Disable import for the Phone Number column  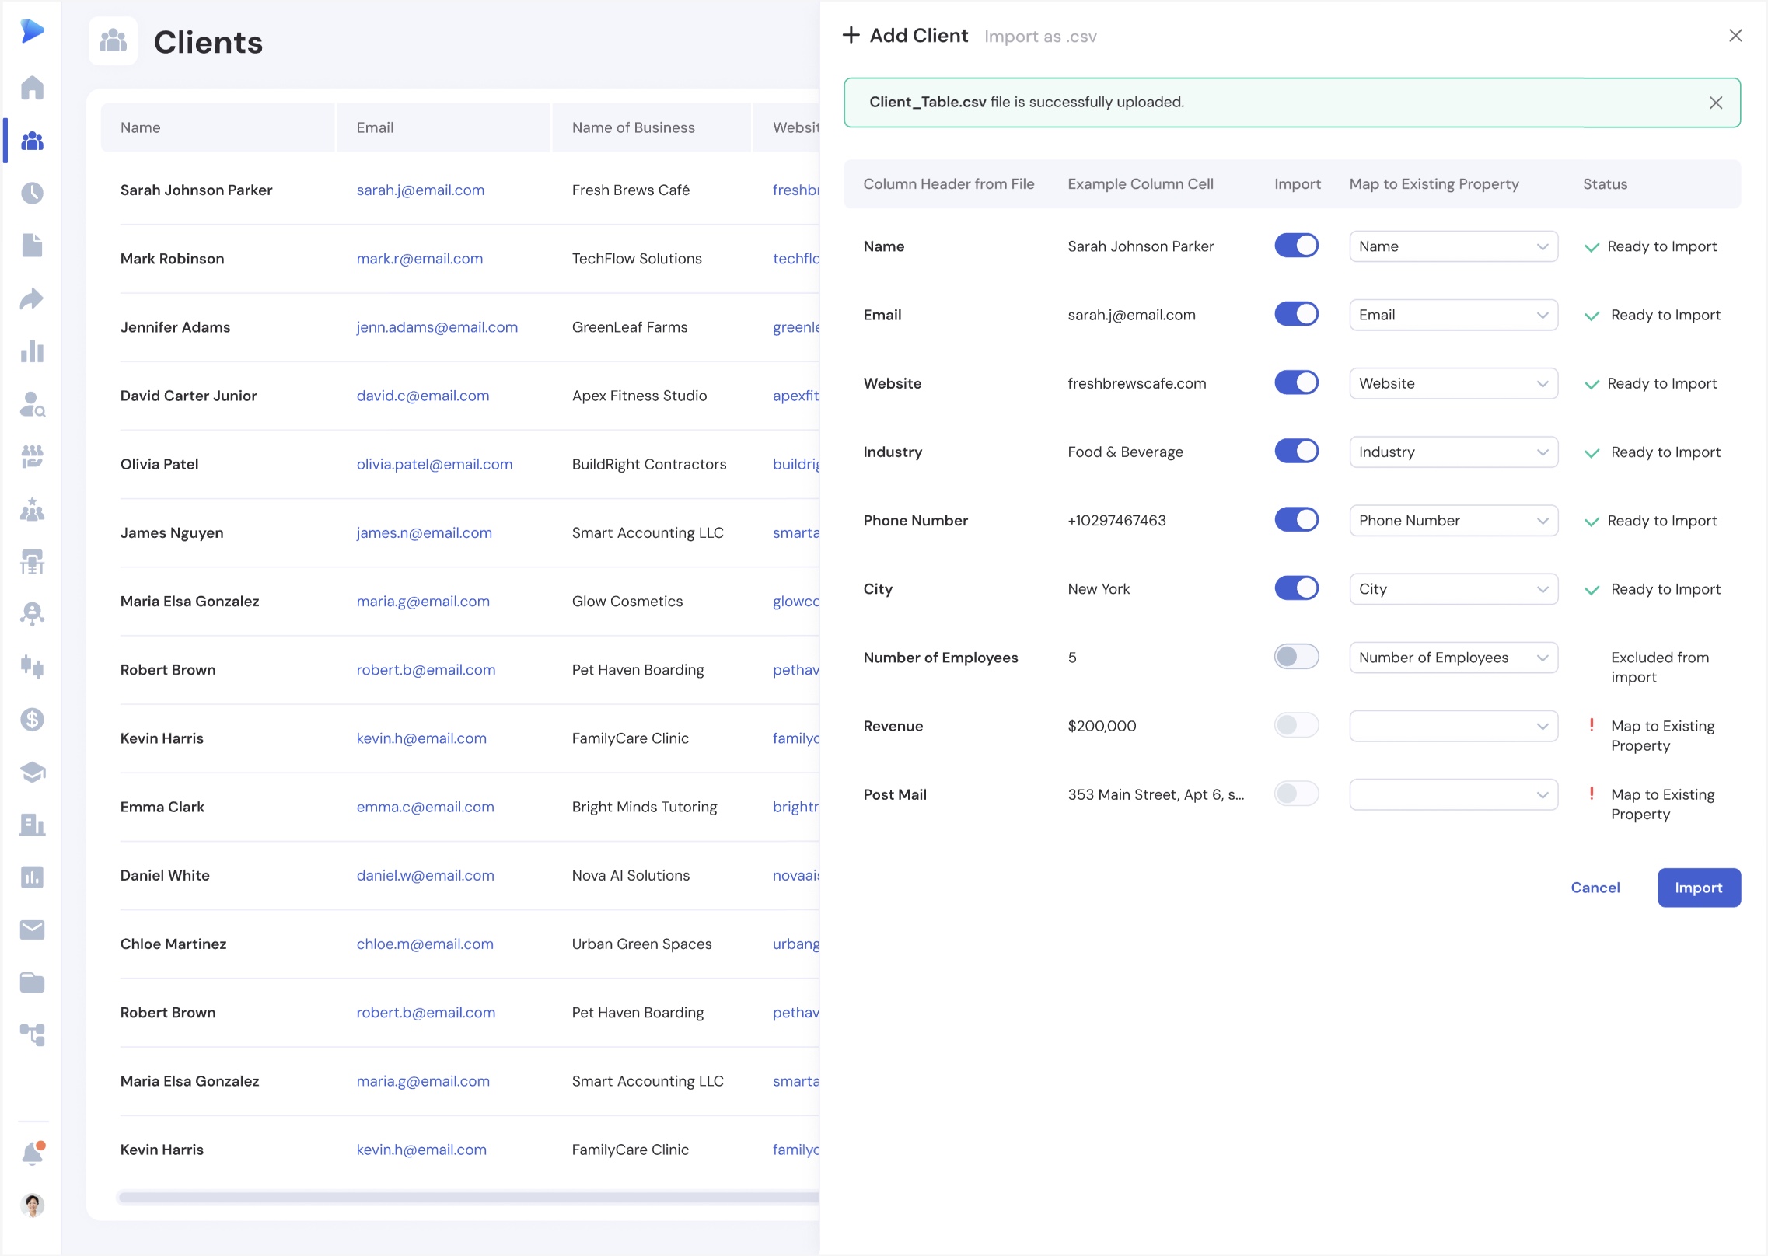tap(1296, 520)
